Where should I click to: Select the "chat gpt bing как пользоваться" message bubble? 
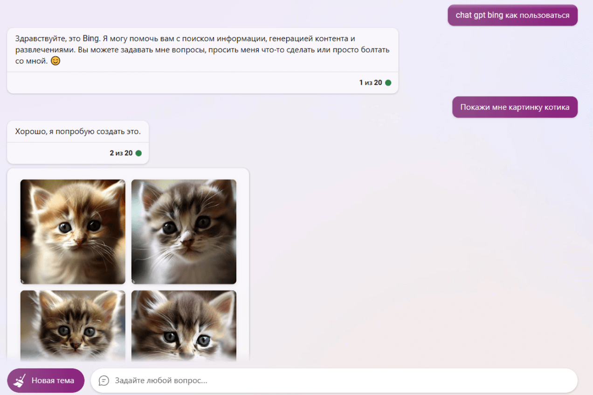(x=512, y=15)
